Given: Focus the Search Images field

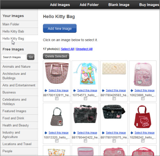Looking at the screenshot, I should coord(14,57).
